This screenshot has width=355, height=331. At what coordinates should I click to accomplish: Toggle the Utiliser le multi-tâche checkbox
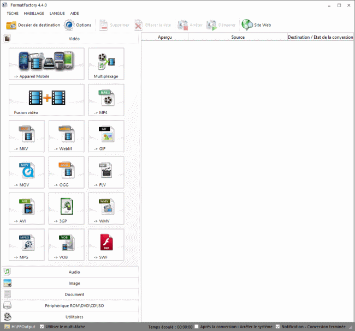[x=42, y=327]
